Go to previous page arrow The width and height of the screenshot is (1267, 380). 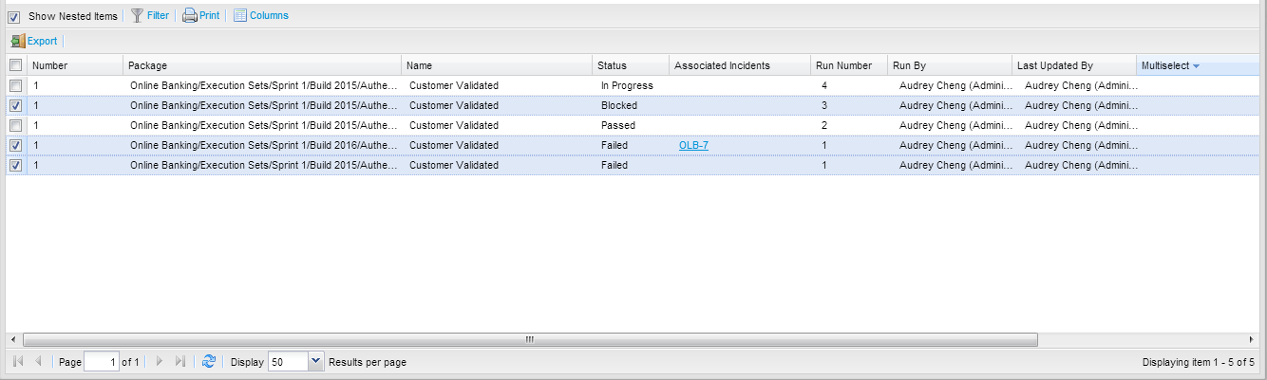(38, 362)
